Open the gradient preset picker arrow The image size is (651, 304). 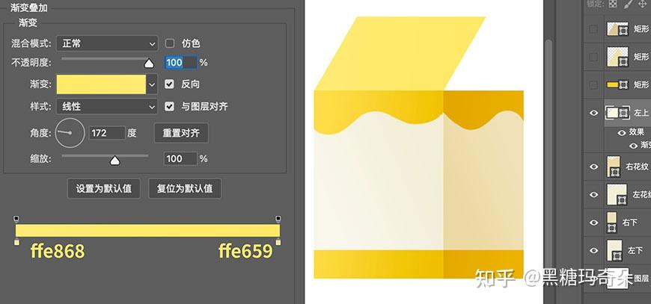pos(152,84)
